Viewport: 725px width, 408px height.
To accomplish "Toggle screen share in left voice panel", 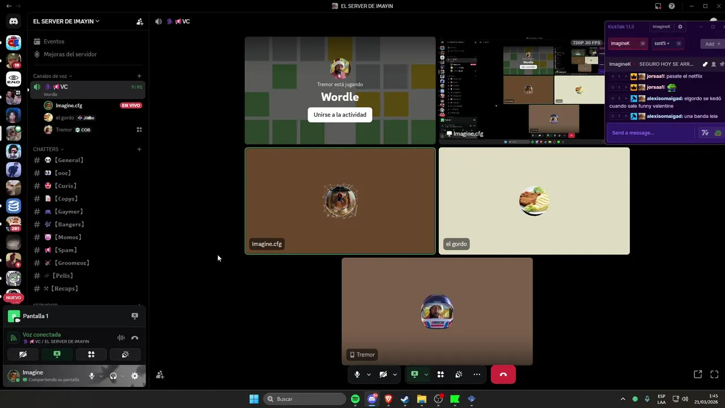I will pyautogui.click(x=57, y=354).
